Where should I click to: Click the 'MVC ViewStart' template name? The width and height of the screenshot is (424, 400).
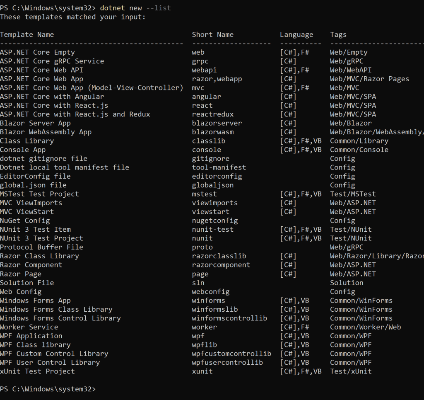(27, 212)
